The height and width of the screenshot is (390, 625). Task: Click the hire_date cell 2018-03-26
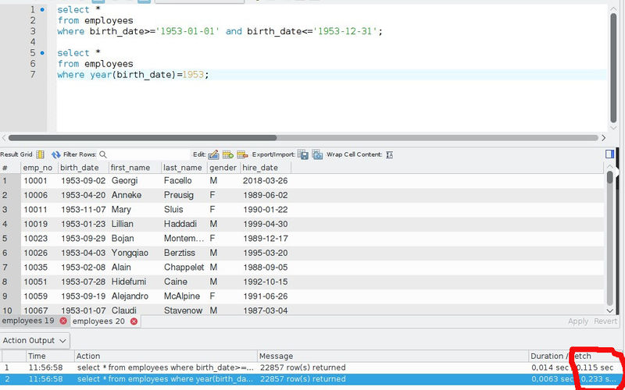[265, 181]
